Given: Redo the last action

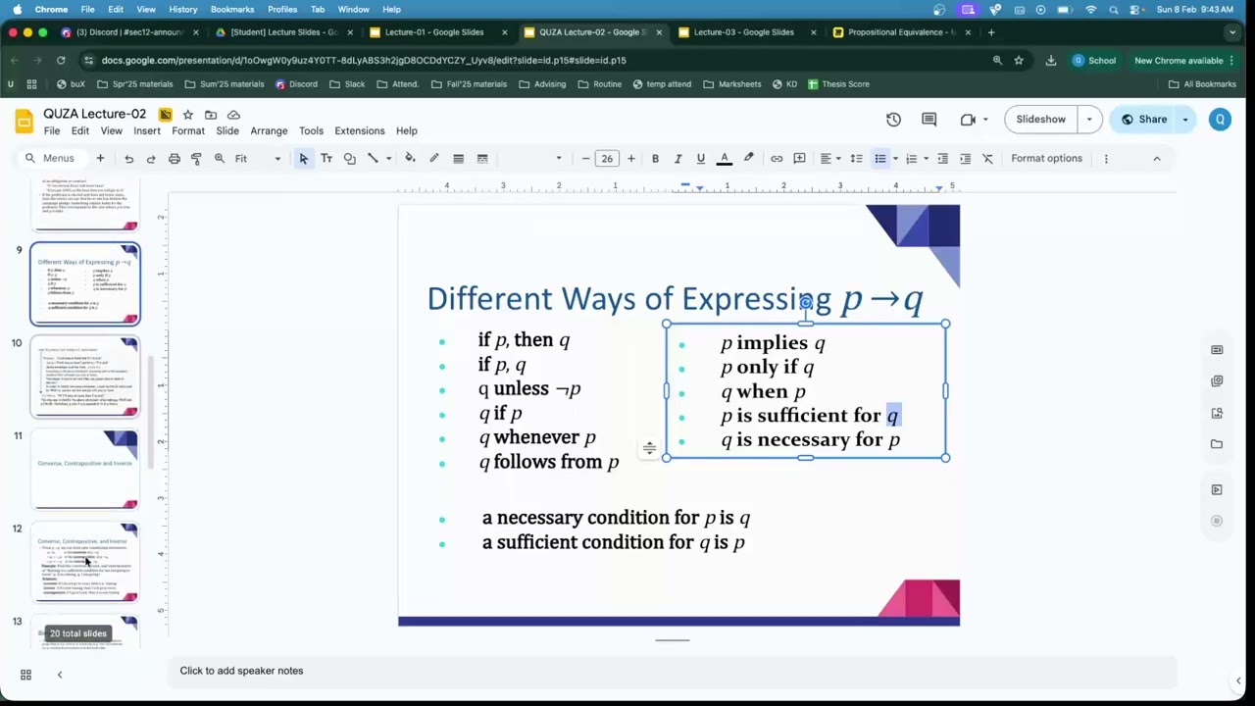Looking at the screenshot, I should [151, 158].
